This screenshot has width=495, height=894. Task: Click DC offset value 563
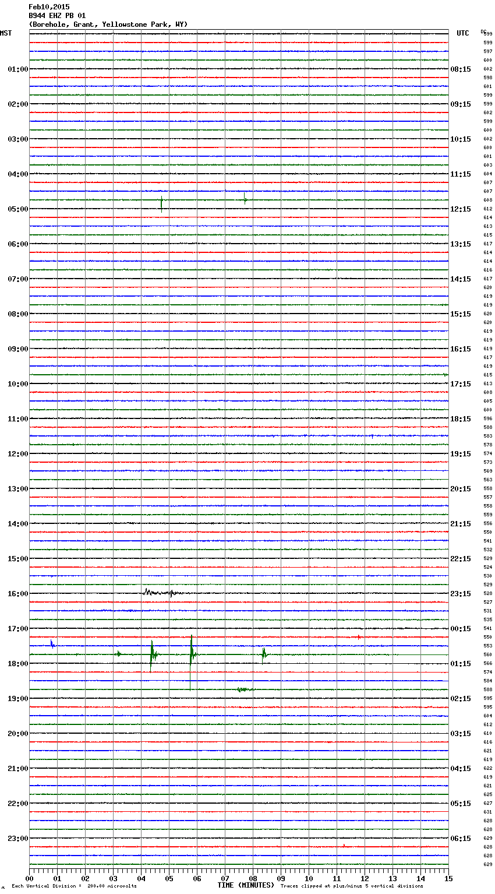488,480
